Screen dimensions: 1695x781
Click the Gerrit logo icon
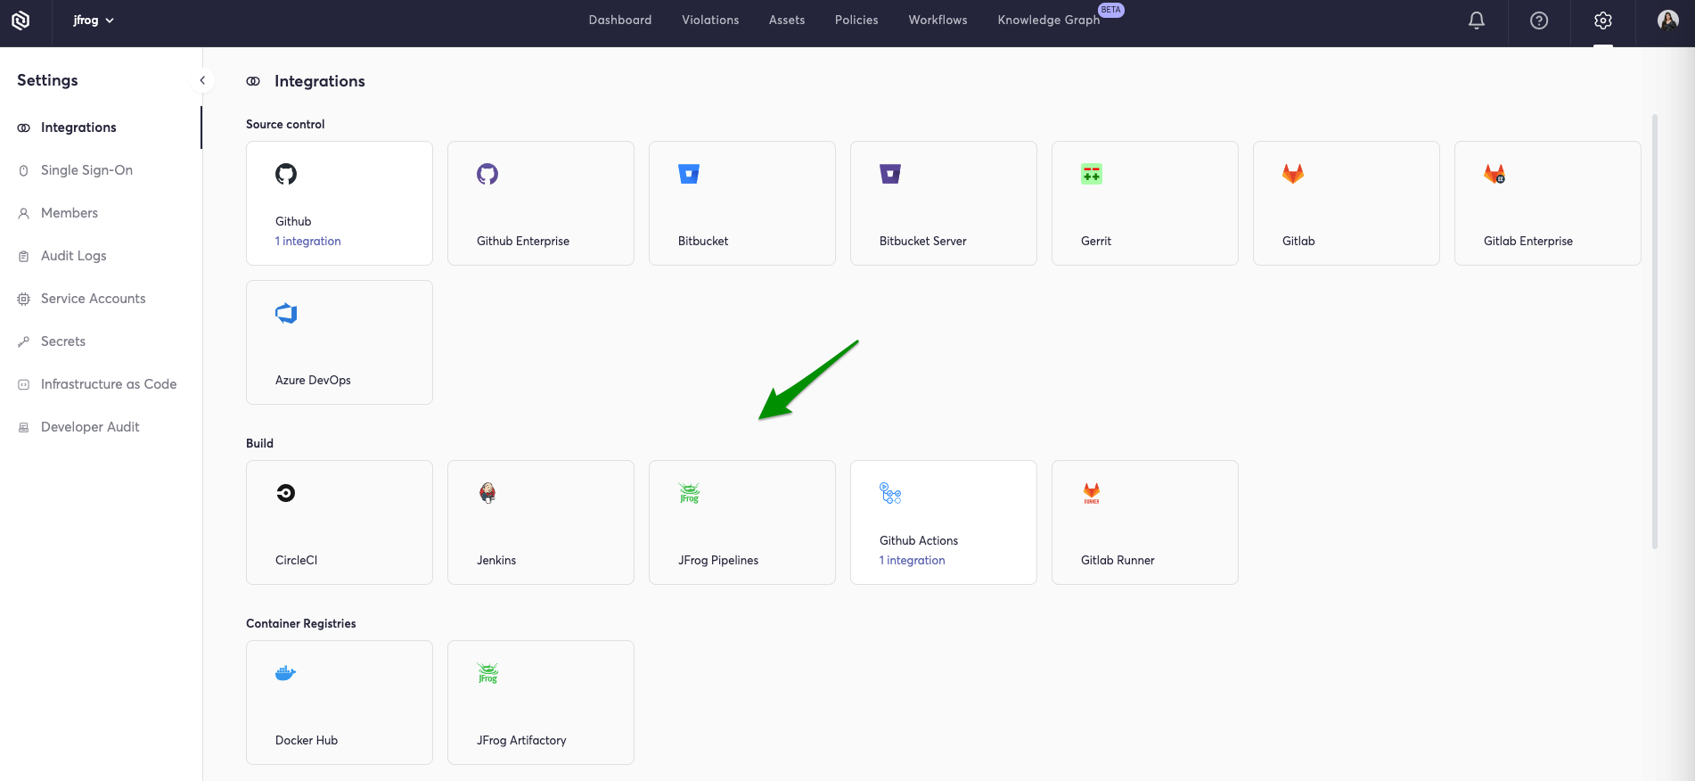[x=1092, y=174]
